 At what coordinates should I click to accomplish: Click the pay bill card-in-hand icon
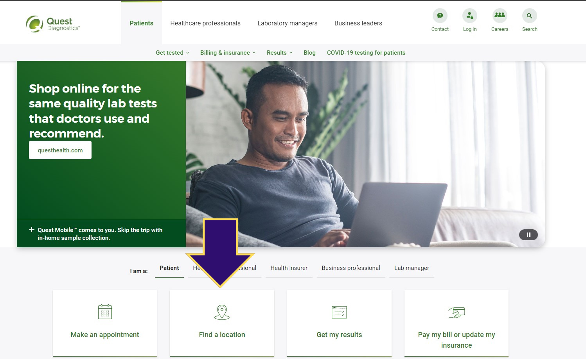(457, 312)
